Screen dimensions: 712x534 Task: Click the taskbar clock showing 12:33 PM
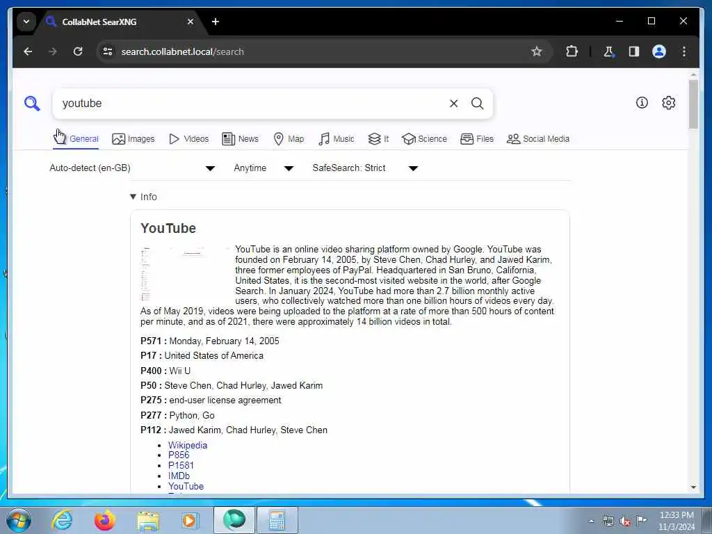coord(677,520)
